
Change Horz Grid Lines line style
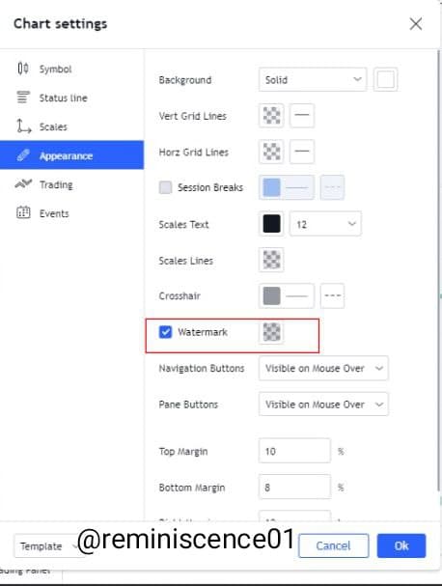coord(302,152)
